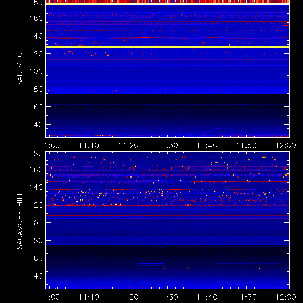Screen dimensions: 303x303
Task: Click the 11:30 time label under the Sagamore Hill plot
Action: tap(167, 297)
